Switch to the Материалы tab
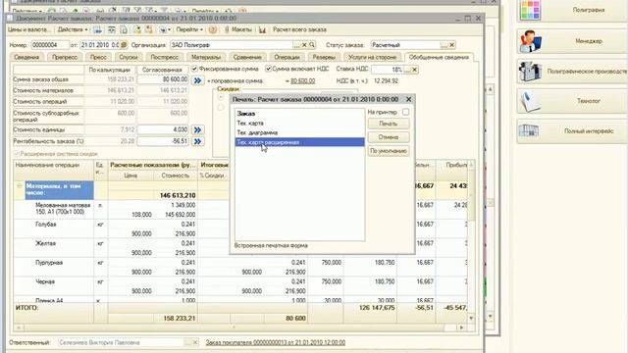628x353 pixels. tap(206, 57)
